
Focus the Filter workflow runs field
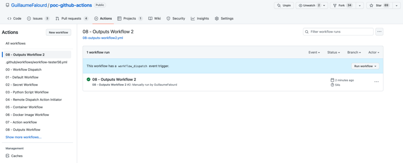[338, 32]
